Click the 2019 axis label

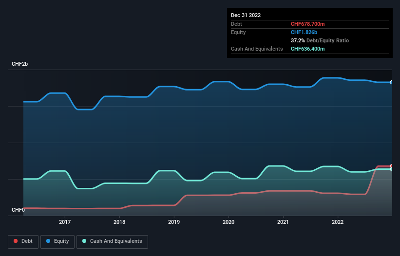pos(174,222)
